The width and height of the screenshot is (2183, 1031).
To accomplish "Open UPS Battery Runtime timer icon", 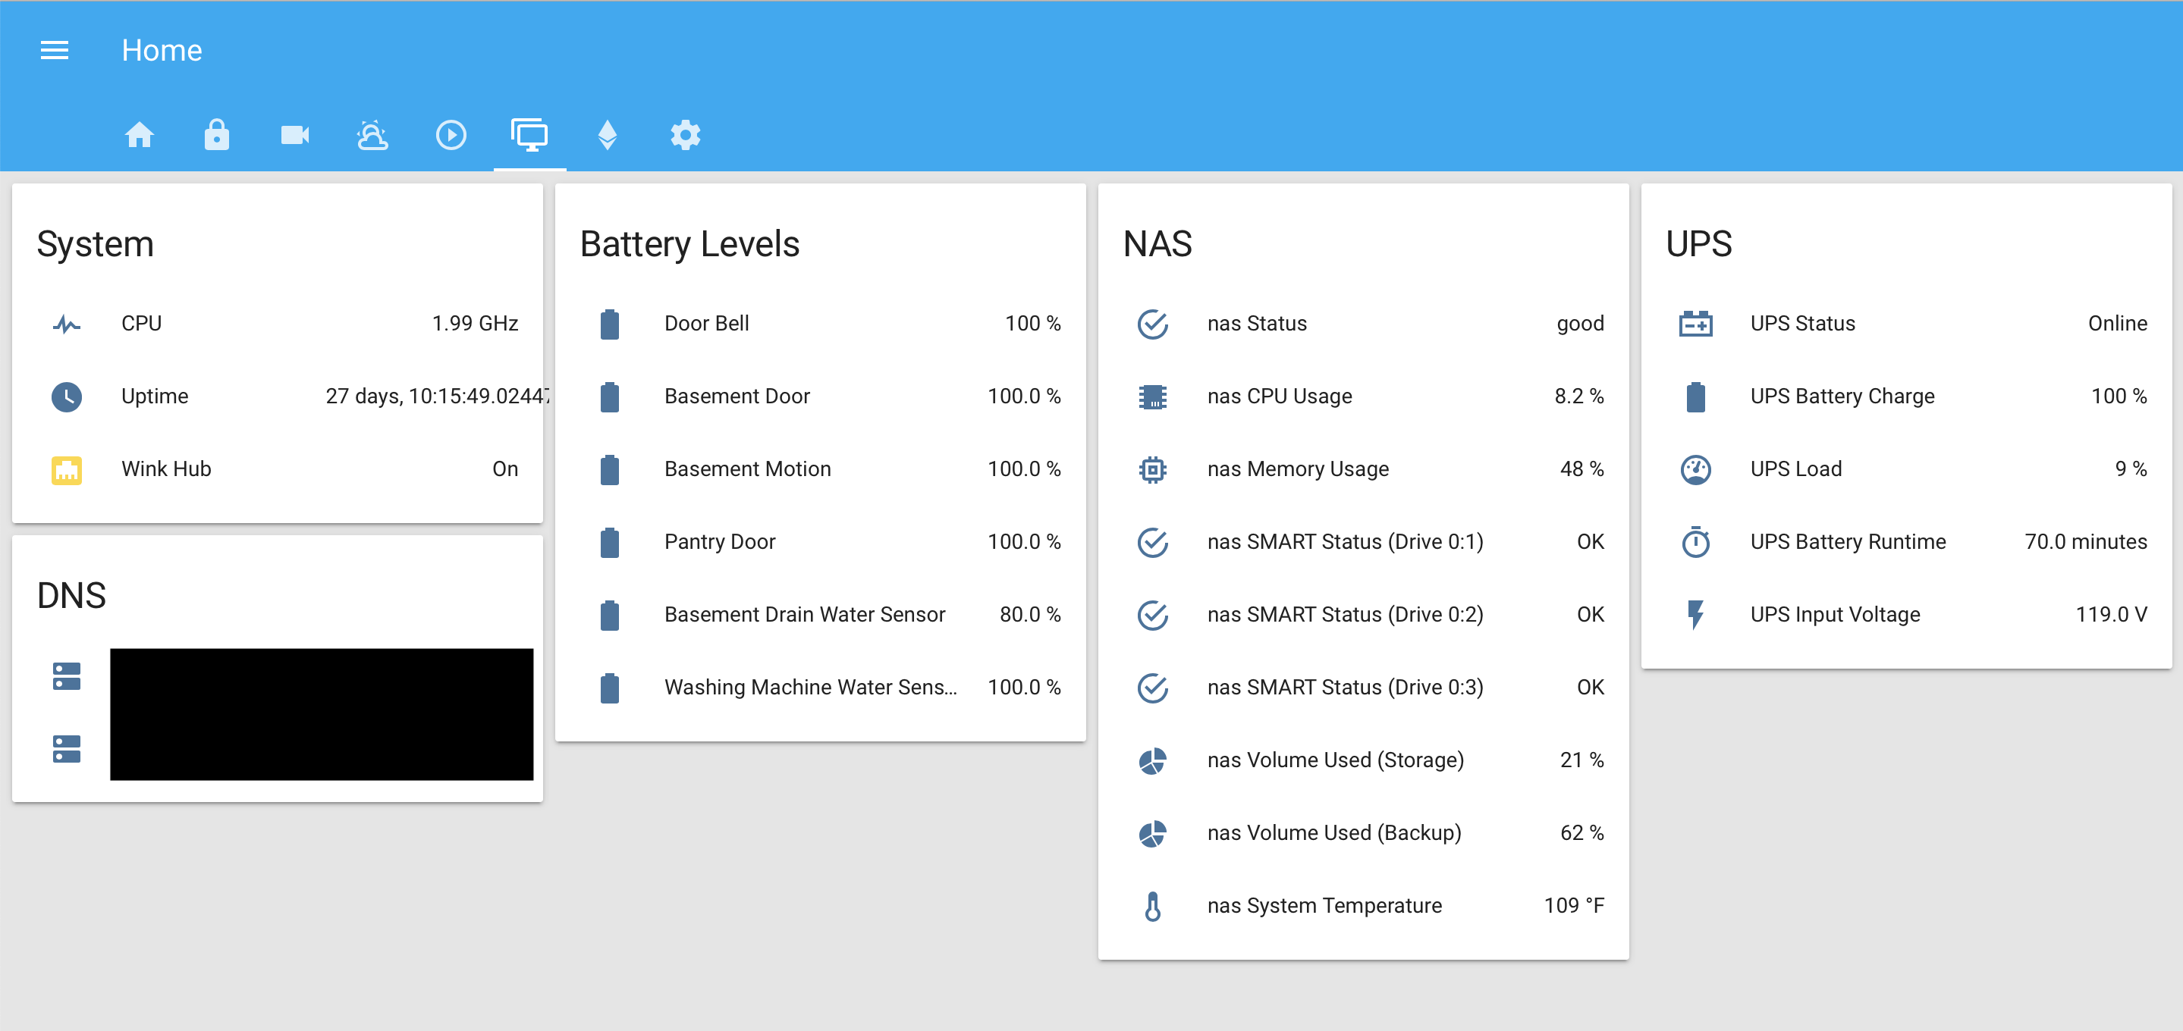I will tap(1696, 542).
